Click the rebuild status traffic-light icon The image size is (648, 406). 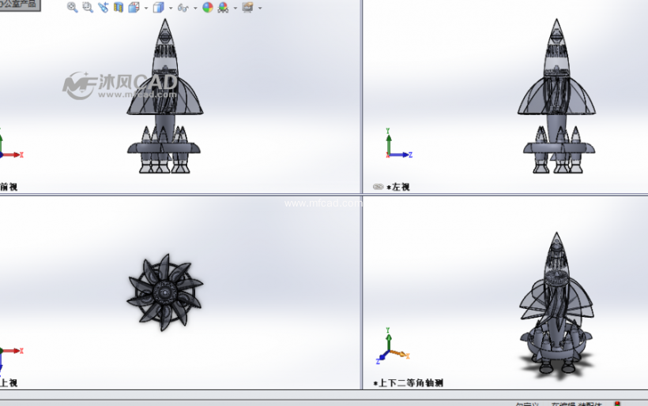pyautogui.click(x=617, y=404)
